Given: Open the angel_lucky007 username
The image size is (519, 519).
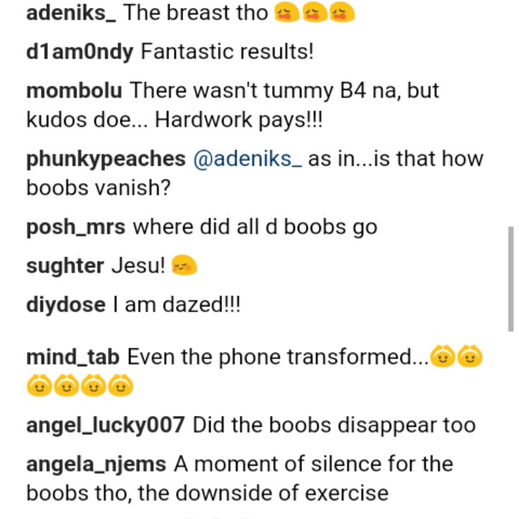Looking at the screenshot, I should [105, 425].
